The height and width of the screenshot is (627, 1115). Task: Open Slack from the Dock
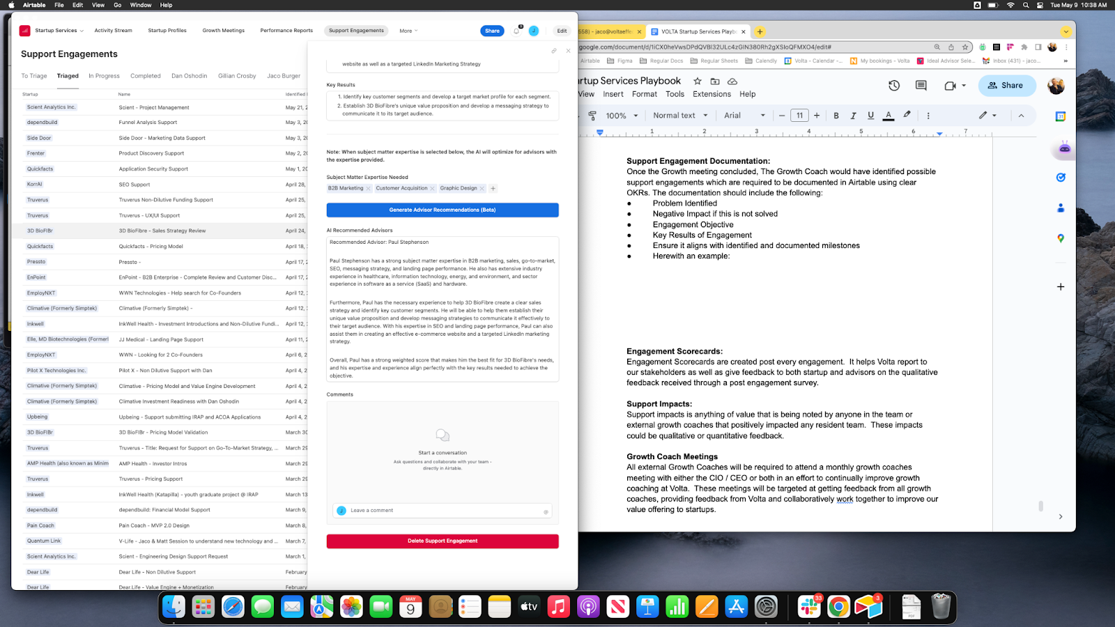click(809, 607)
